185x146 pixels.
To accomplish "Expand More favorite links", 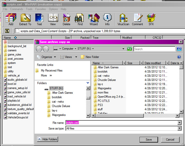I will pyautogui.click(x=46, y=76).
